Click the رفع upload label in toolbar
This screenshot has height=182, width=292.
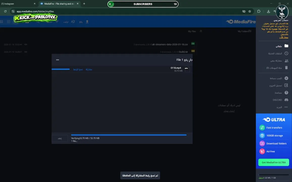[81, 22]
